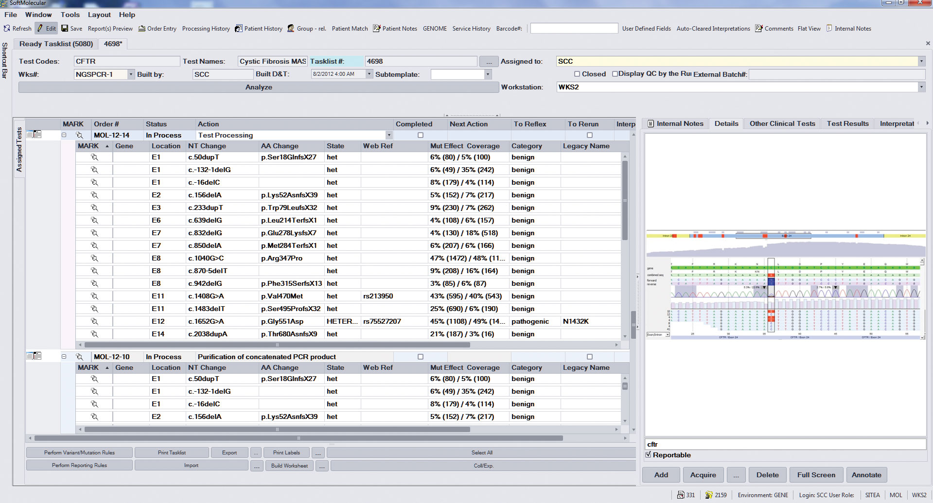Viewport: 933px width, 503px height.
Task: Open Patient History toolbar icon
Action: pos(239,29)
